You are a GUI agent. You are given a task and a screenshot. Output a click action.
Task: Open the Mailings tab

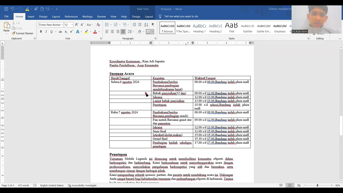(87, 16)
